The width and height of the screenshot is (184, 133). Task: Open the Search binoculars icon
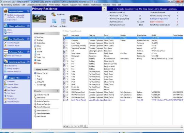click(35, 52)
